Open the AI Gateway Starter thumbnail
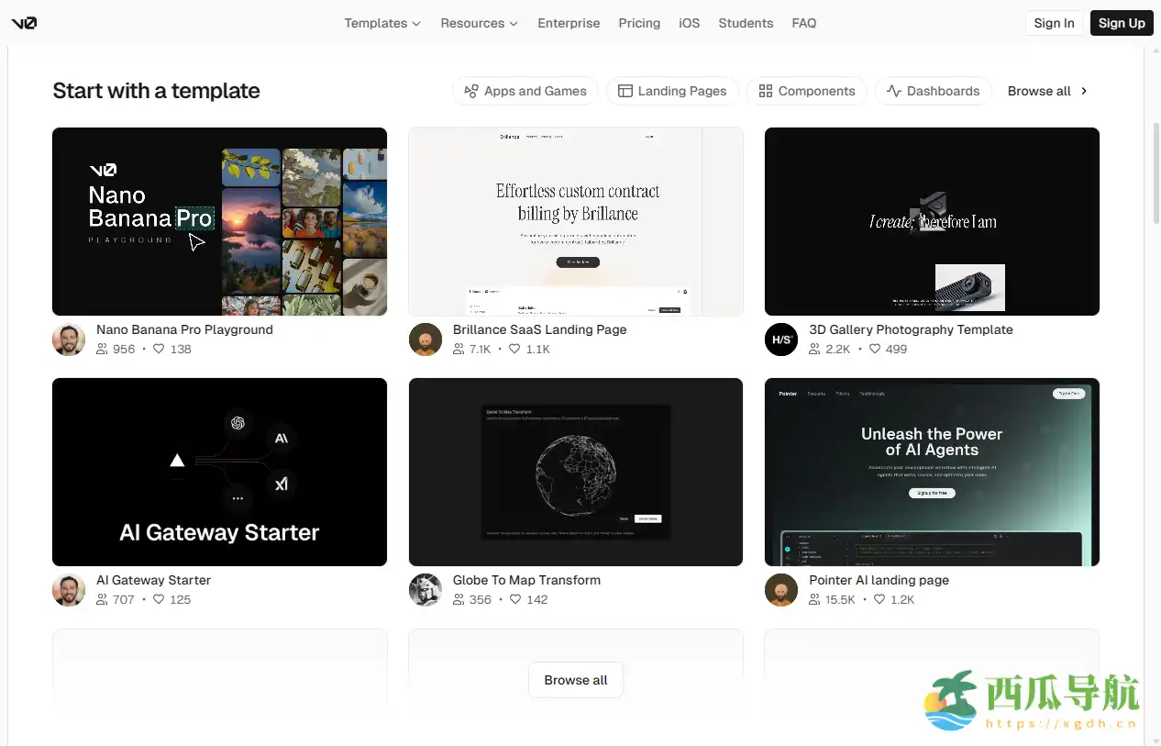Screen dimensions: 1161x746 tap(219, 472)
